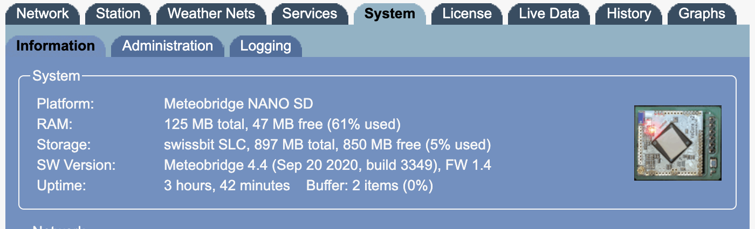Click the RAM usage value line
This screenshot has width=755, height=229.
coord(282,124)
